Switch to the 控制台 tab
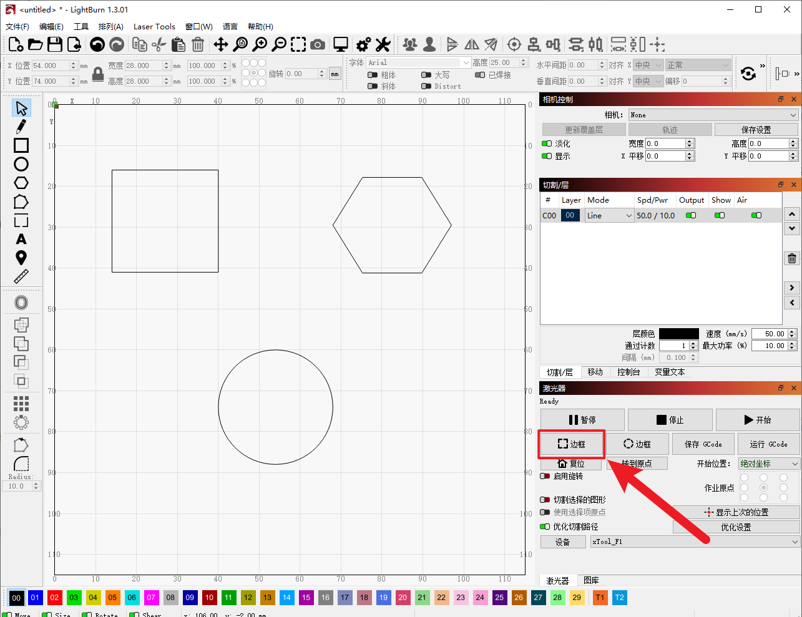 pyautogui.click(x=628, y=372)
